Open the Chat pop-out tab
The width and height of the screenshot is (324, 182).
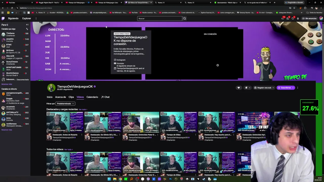[x=105, y=97]
